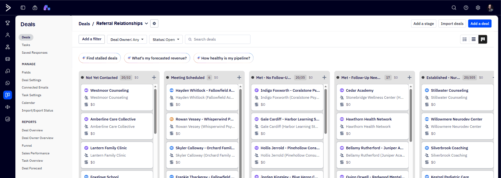Image resolution: width=501 pixels, height=178 pixels.
Task: Open Task Overview report
Action: [x=32, y=161]
